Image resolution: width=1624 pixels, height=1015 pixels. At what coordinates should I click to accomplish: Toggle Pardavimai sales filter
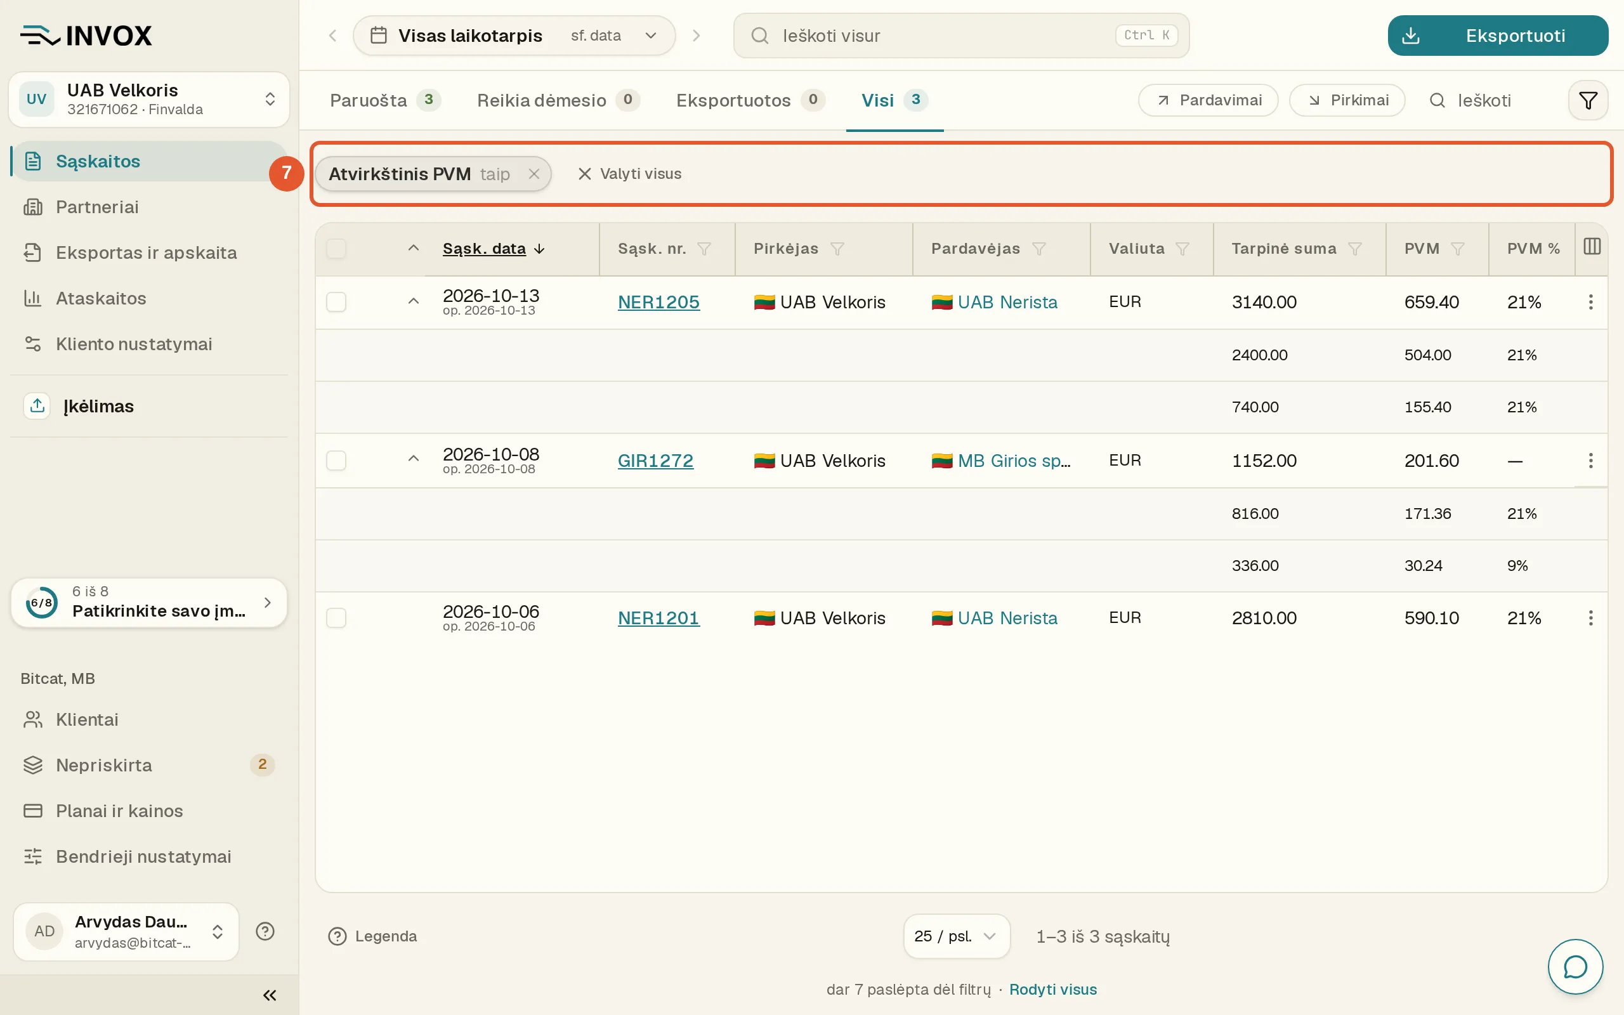1208,101
